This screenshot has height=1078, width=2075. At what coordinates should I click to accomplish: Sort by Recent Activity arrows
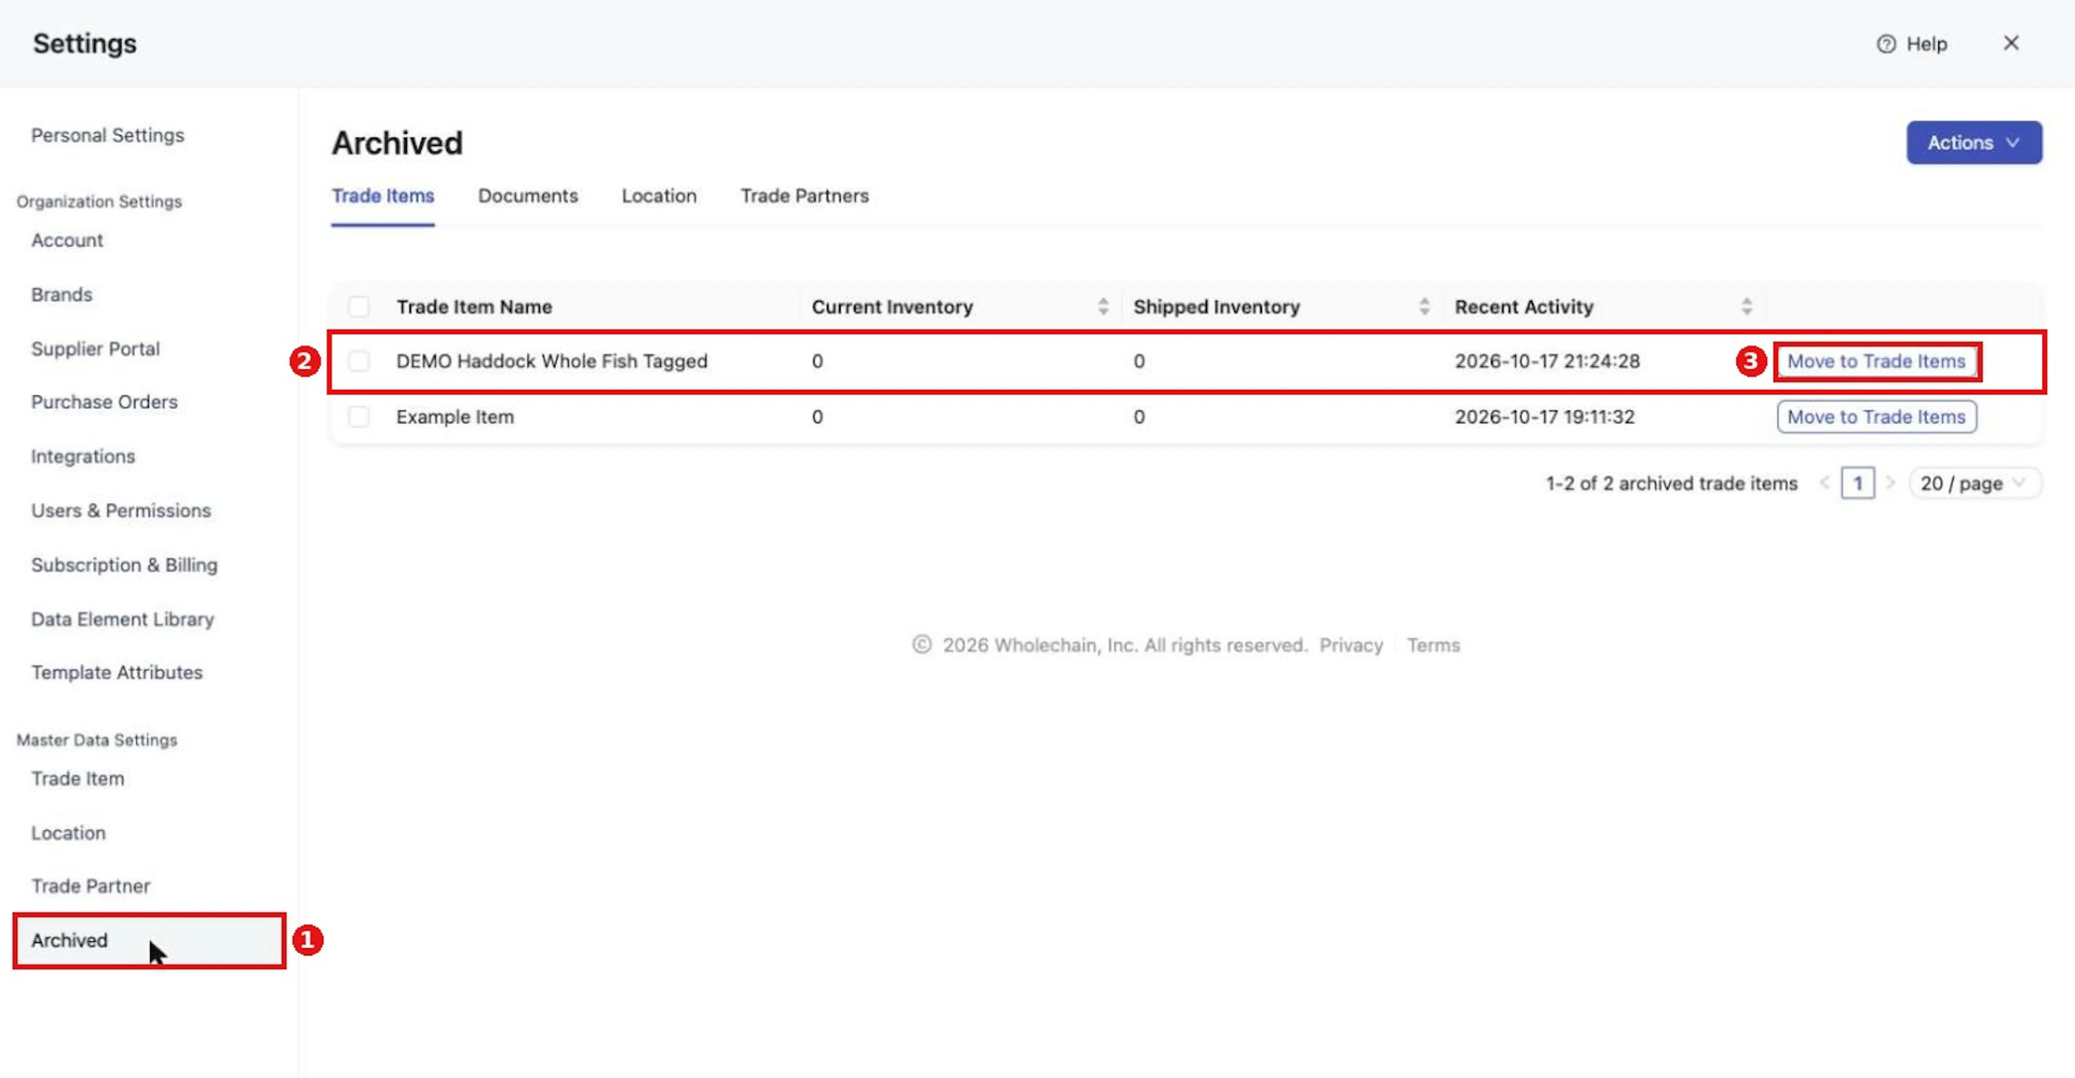click(1746, 306)
